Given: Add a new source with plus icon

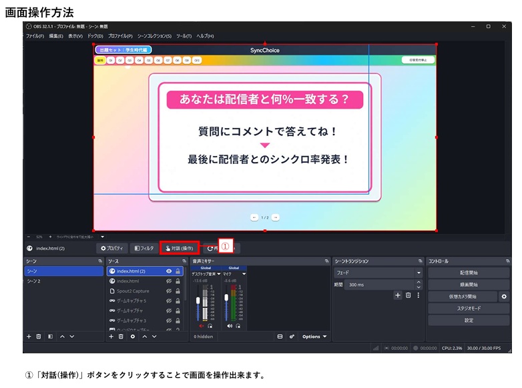Looking at the screenshot, I should pyautogui.click(x=111, y=337).
